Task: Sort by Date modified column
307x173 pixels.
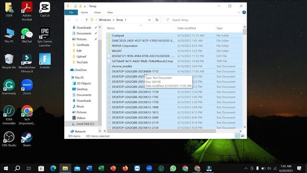Action: pos(187,28)
